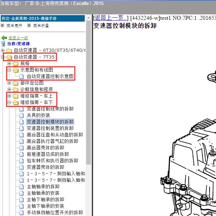Expand the 维修指南 - 车上 node
This screenshot has height=216, width=216.
coord(9,96)
